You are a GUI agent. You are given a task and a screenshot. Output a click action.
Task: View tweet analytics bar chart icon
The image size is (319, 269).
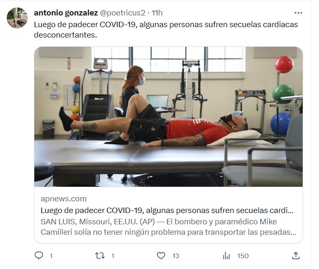coord(226,256)
